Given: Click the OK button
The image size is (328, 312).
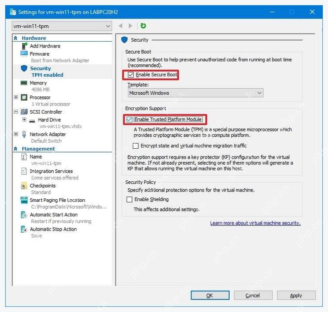Looking at the screenshot, I should (x=210, y=295).
